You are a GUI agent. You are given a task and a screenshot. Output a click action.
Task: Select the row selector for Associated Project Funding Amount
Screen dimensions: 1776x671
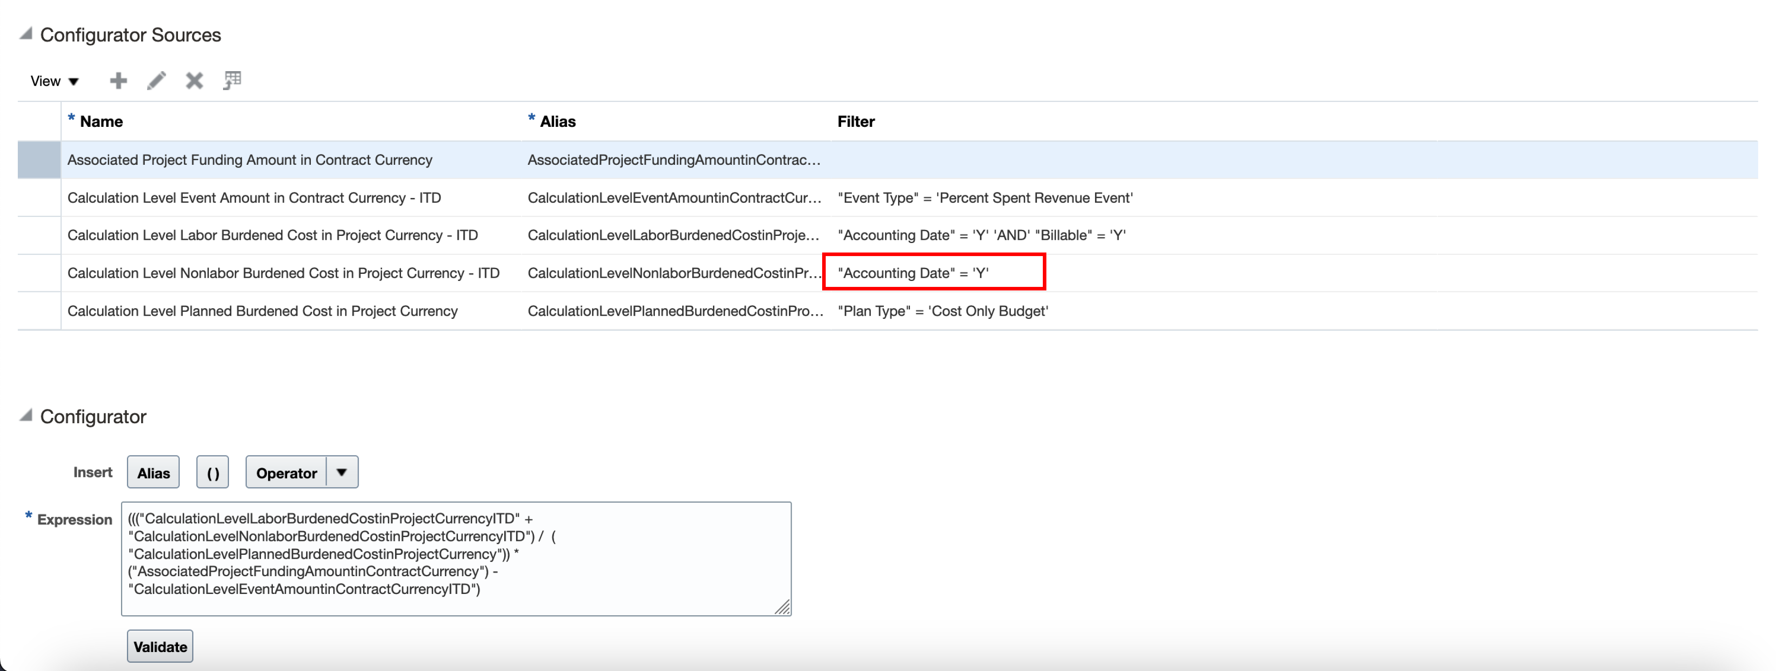click(x=39, y=160)
